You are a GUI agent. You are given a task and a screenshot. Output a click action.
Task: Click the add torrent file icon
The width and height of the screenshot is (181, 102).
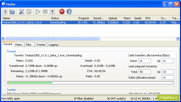click(5, 12)
